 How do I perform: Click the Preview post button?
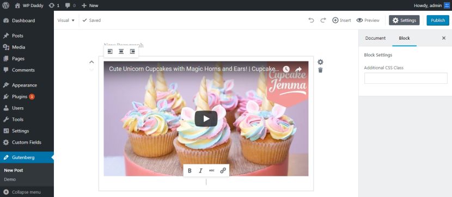(x=368, y=20)
